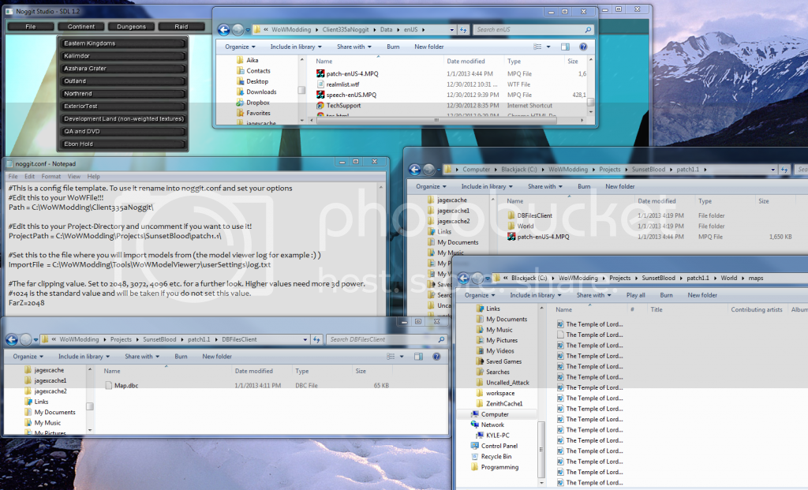Image resolution: width=808 pixels, height=490 pixels.
Task: Open the View menu in Notepad
Action: click(74, 176)
